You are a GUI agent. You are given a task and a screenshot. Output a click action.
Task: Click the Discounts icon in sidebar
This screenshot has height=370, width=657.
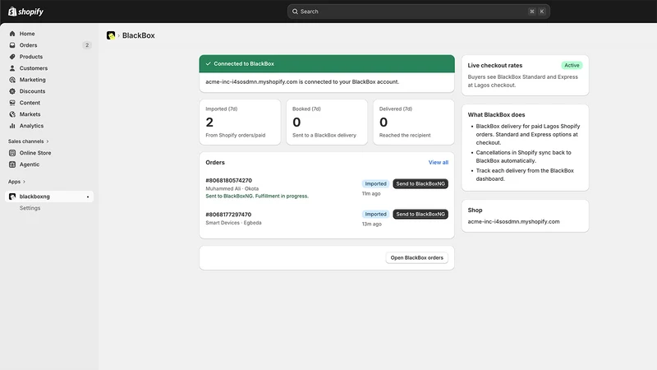(12, 91)
